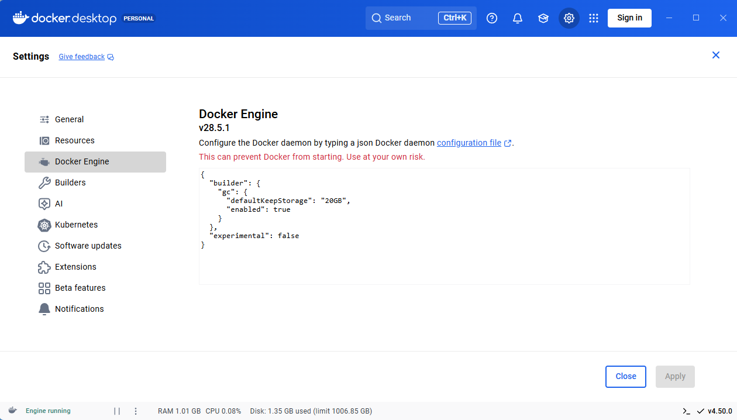Click the Sign in button
Viewport: 737px width, 420px height.
point(629,18)
